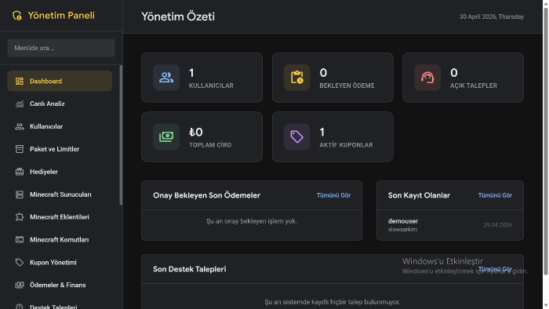The width and height of the screenshot is (549, 309).
Task: Click the Canlı Analiz chart icon in sidebar
Action: (20, 104)
